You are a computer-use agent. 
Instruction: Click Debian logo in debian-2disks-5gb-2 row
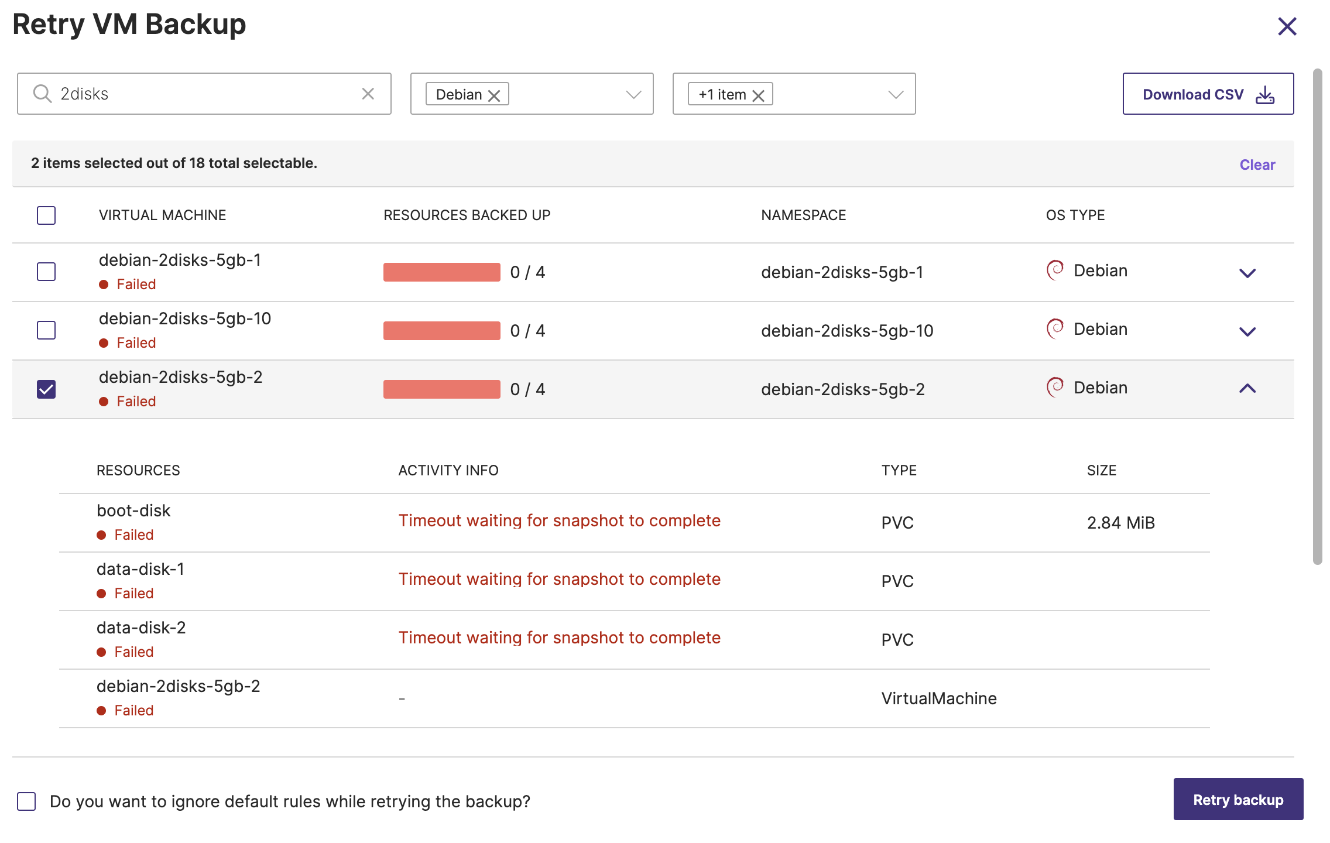1055,388
